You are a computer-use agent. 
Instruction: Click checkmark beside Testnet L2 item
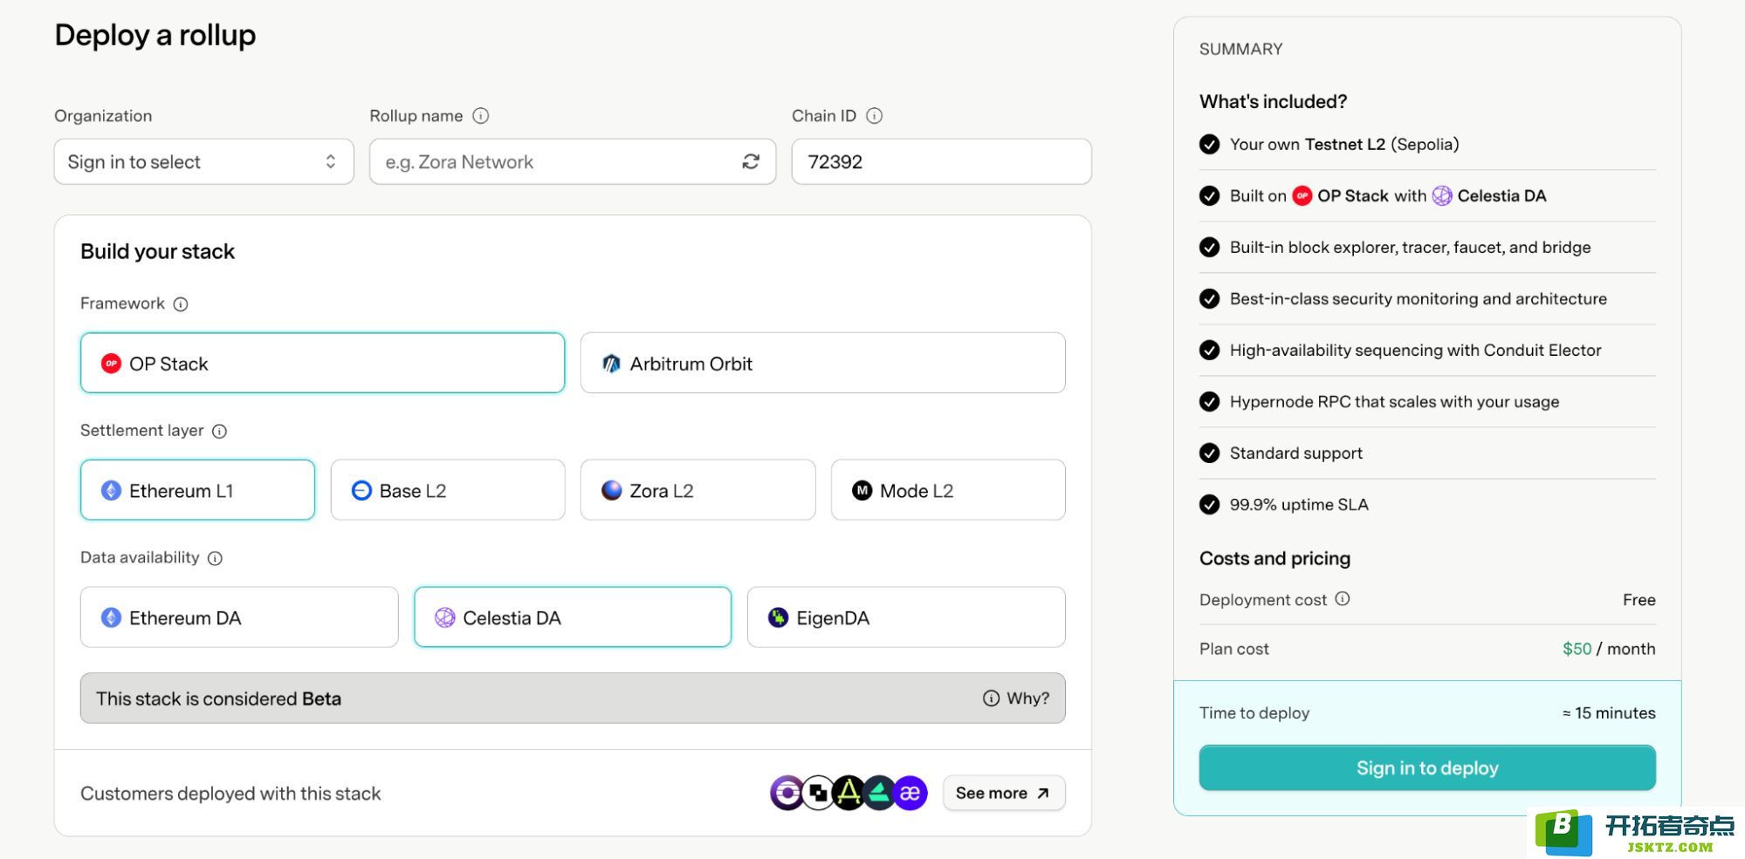[1209, 145]
